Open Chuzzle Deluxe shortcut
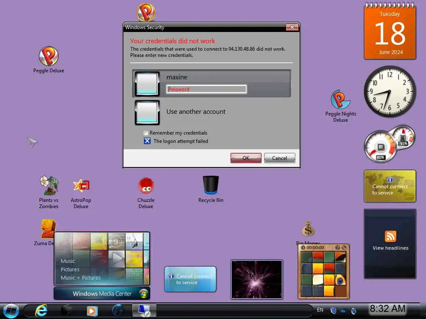426x319 pixels. (146, 193)
